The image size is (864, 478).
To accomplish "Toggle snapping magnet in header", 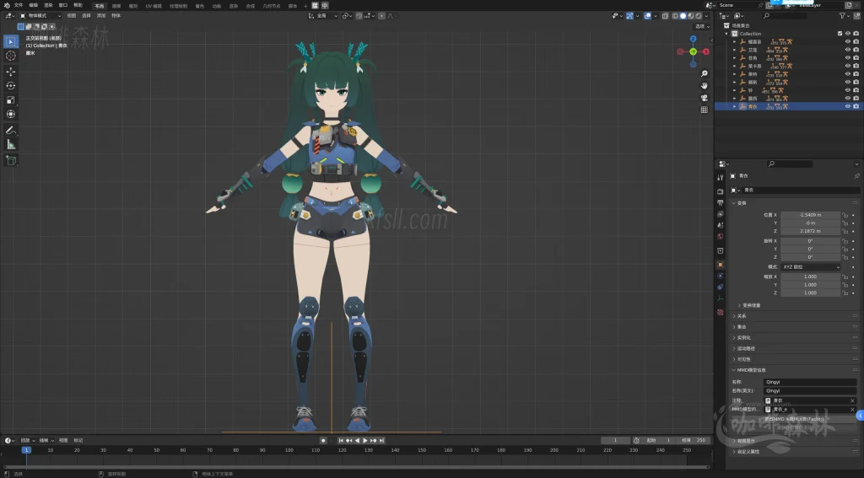I will point(359,16).
